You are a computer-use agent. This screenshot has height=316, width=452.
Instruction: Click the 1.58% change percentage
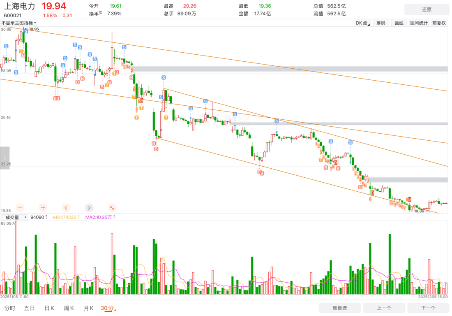point(50,16)
